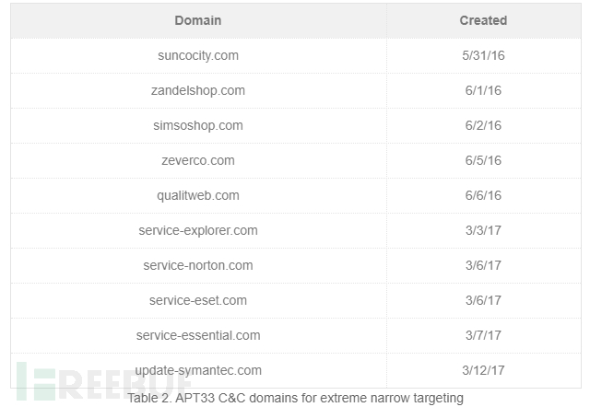Click the Created column header
The image size is (590, 407).
pos(483,20)
